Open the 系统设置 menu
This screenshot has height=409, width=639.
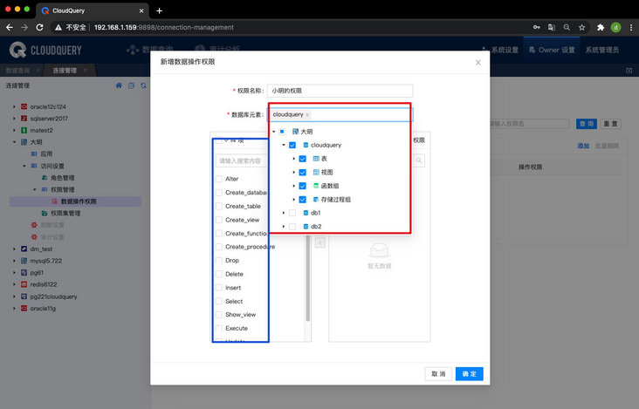pos(500,50)
